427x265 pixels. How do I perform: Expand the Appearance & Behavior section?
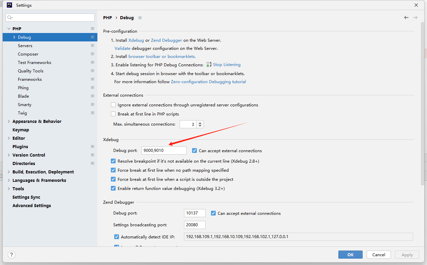tap(9, 122)
